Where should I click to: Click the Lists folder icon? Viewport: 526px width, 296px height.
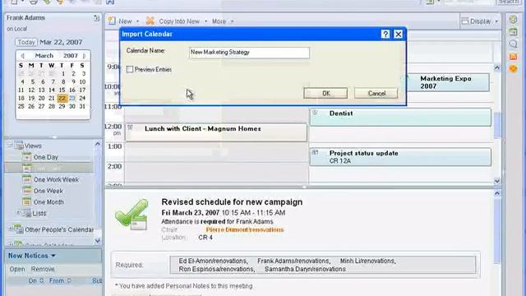26,213
